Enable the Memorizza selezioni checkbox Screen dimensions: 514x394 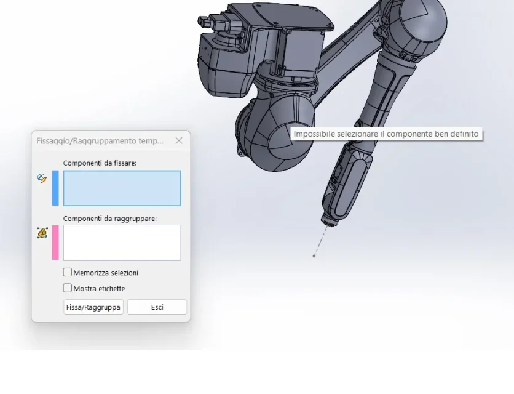pos(68,272)
